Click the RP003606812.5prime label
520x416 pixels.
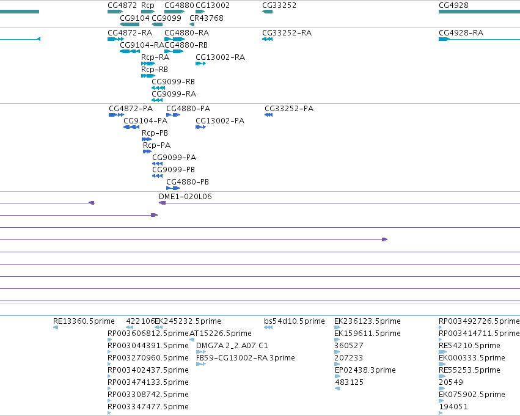pos(148,333)
